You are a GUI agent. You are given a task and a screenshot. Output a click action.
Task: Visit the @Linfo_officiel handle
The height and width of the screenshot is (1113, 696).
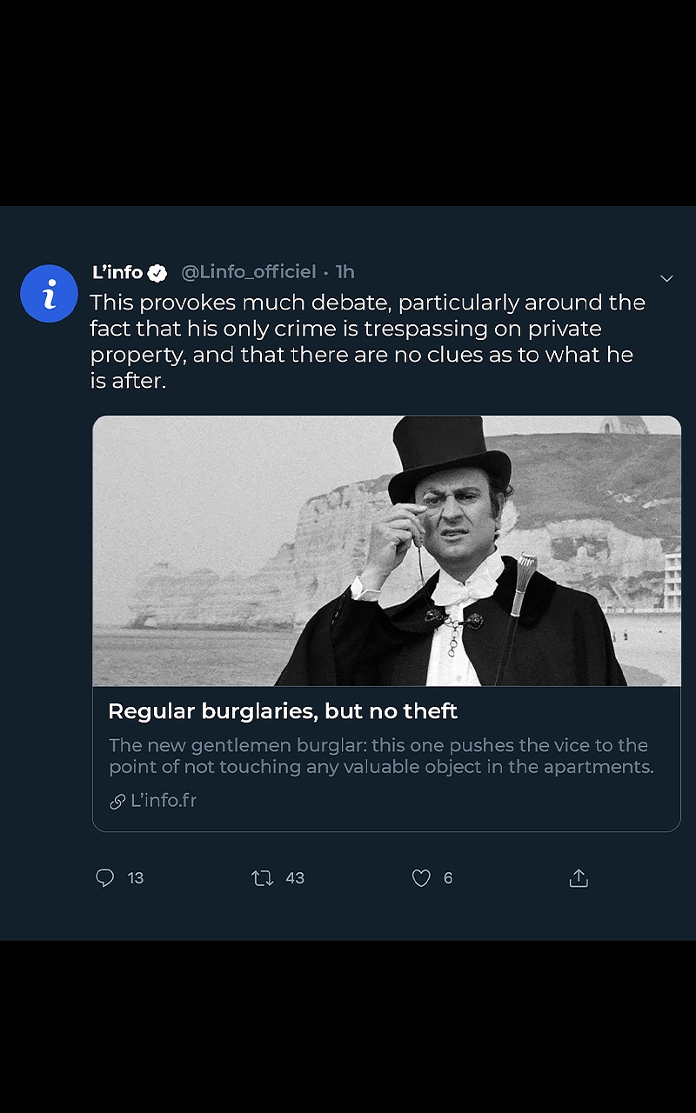point(248,272)
